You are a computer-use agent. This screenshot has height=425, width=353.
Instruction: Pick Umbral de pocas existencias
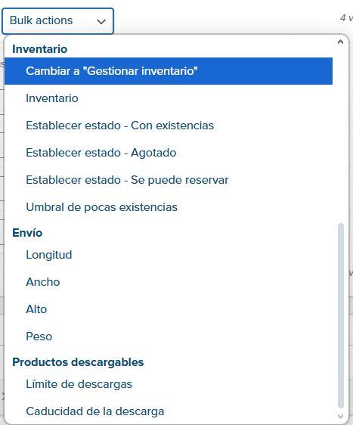[x=169, y=207]
